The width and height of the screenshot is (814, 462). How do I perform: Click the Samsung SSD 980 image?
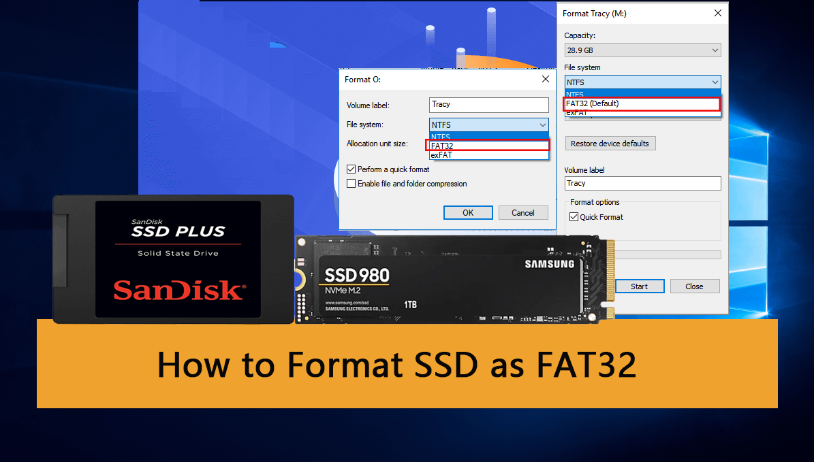pos(455,279)
